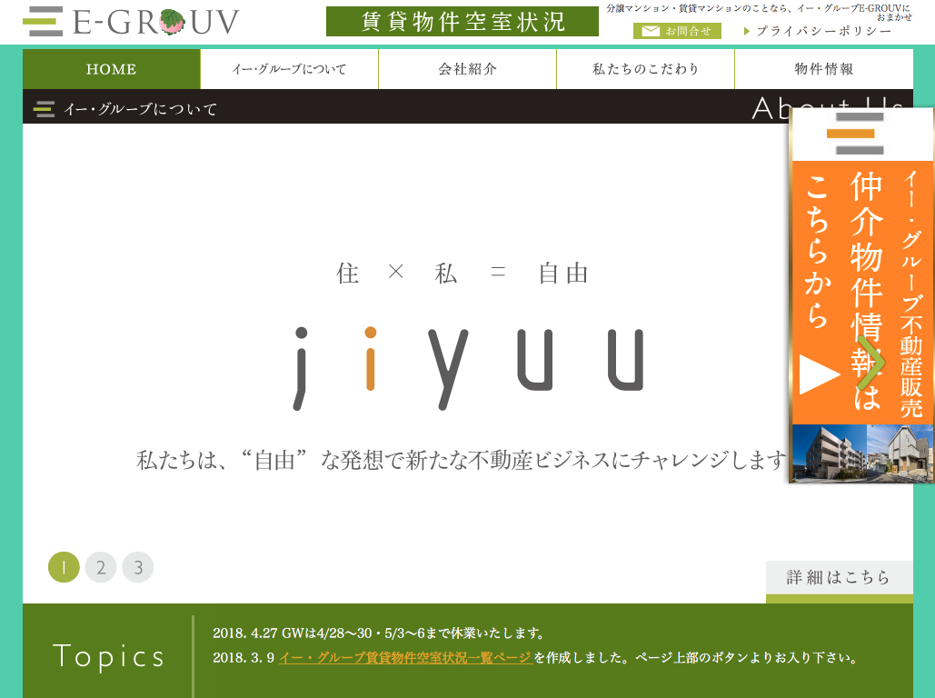
Task: Open イー・グループについて in the navigation bar
Action: 289,69
